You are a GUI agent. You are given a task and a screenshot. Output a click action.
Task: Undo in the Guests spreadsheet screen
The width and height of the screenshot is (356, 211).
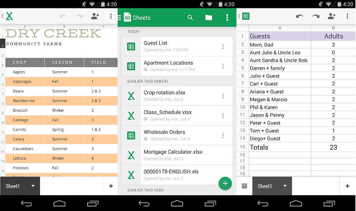(300, 16)
